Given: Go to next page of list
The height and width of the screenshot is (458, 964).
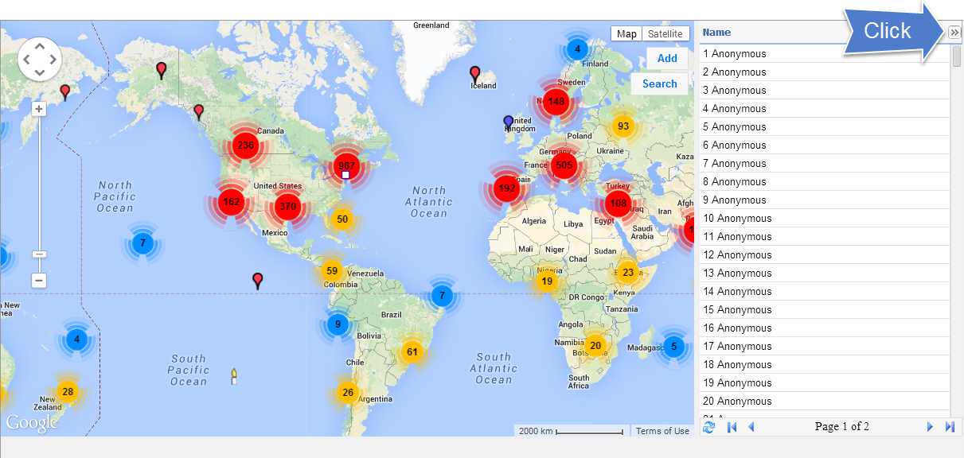Looking at the screenshot, I should coord(930,427).
